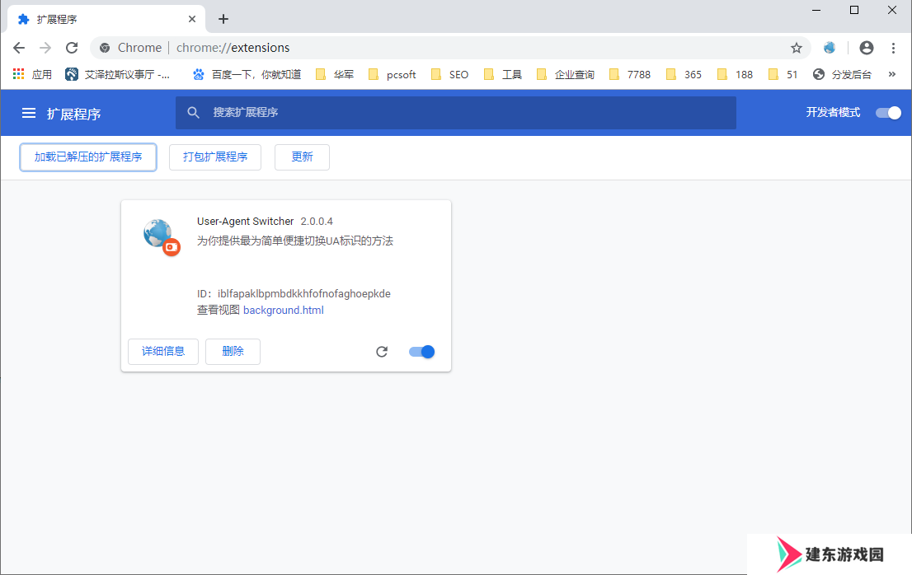The height and width of the screenshot is (575, 912).
Task: Open the 企业查询 bookmark folder
Action: tap(566, 74)
